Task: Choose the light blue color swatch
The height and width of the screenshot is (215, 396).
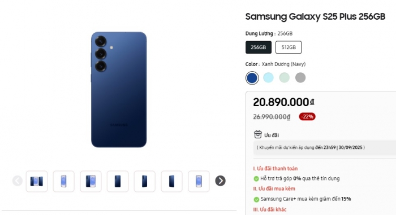Action: 268,78
